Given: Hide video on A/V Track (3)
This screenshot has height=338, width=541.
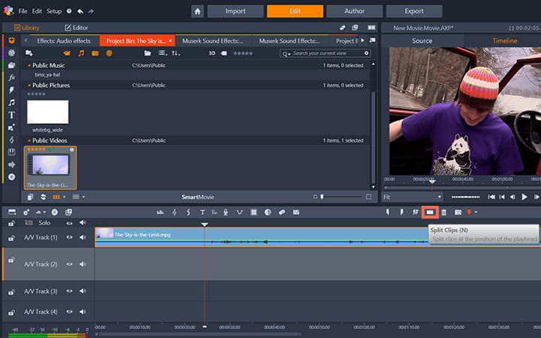Looking at the screenshot, I should click(69, 291).
